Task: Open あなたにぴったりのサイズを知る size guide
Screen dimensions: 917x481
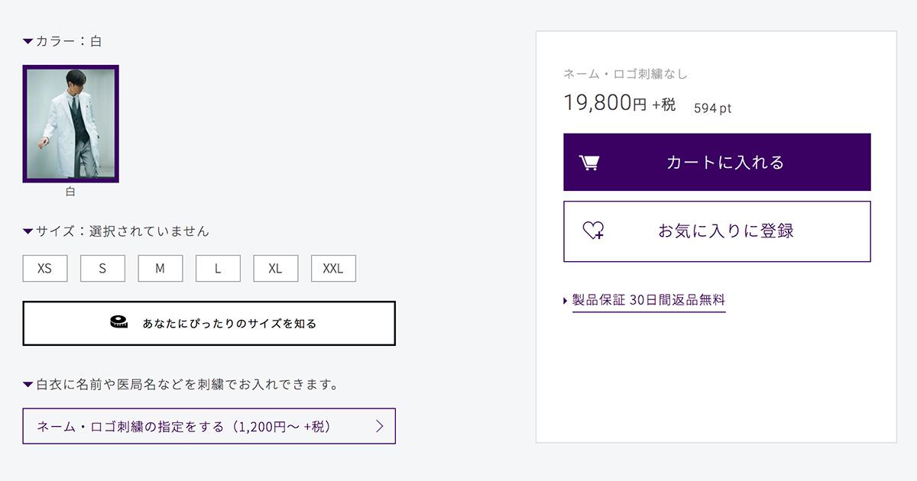Action: click(x=209, y=324)
